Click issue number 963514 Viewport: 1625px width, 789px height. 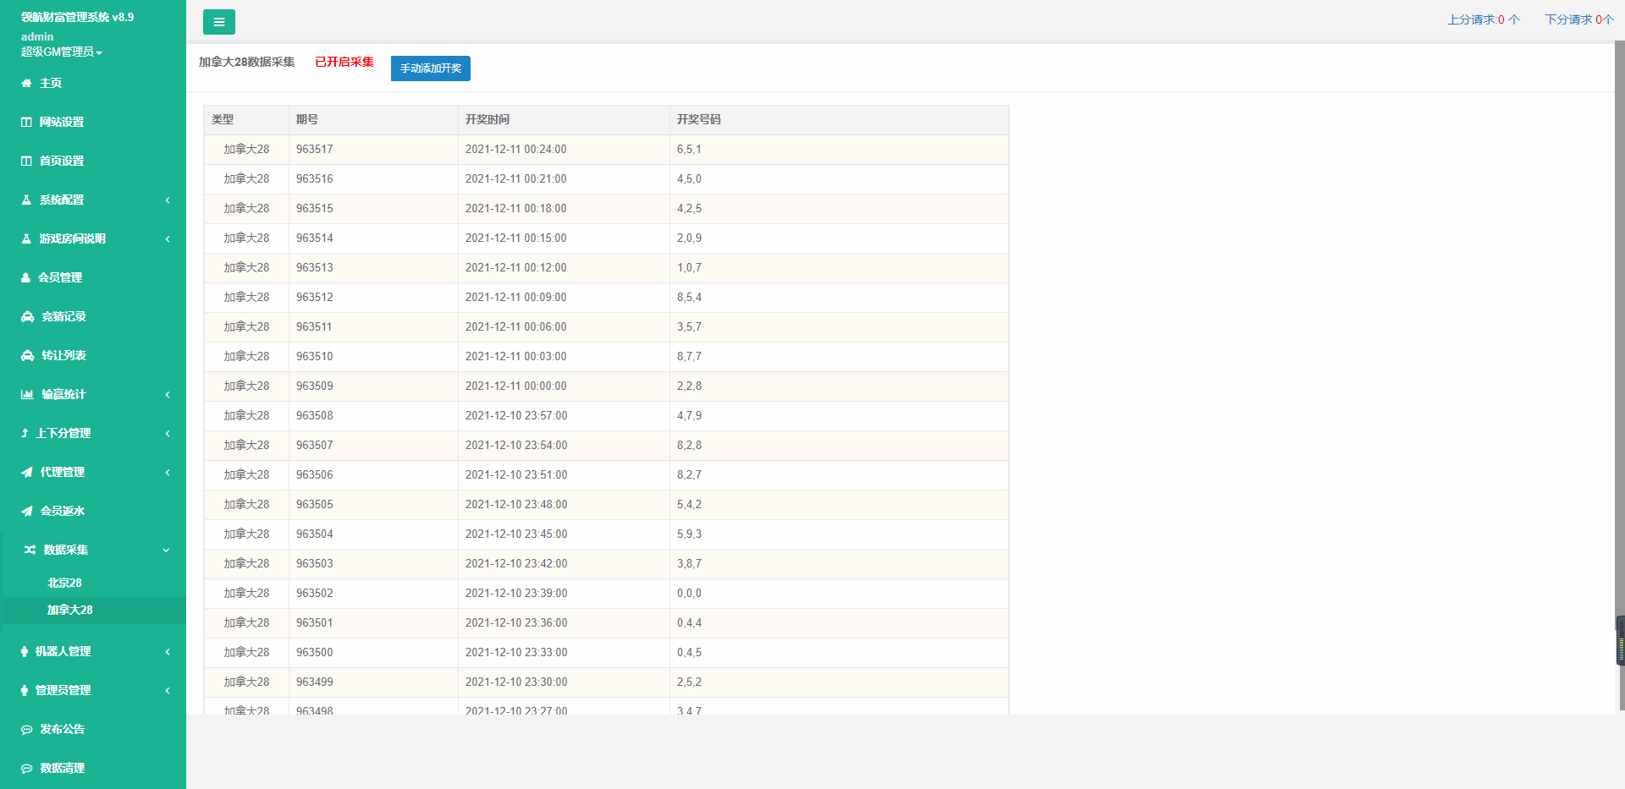(x=315, y=238)
